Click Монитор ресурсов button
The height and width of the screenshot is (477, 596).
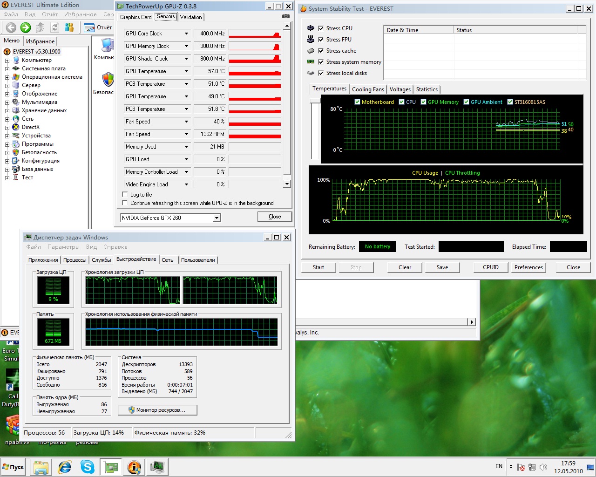pyautogui.click(x=157, y=410)
